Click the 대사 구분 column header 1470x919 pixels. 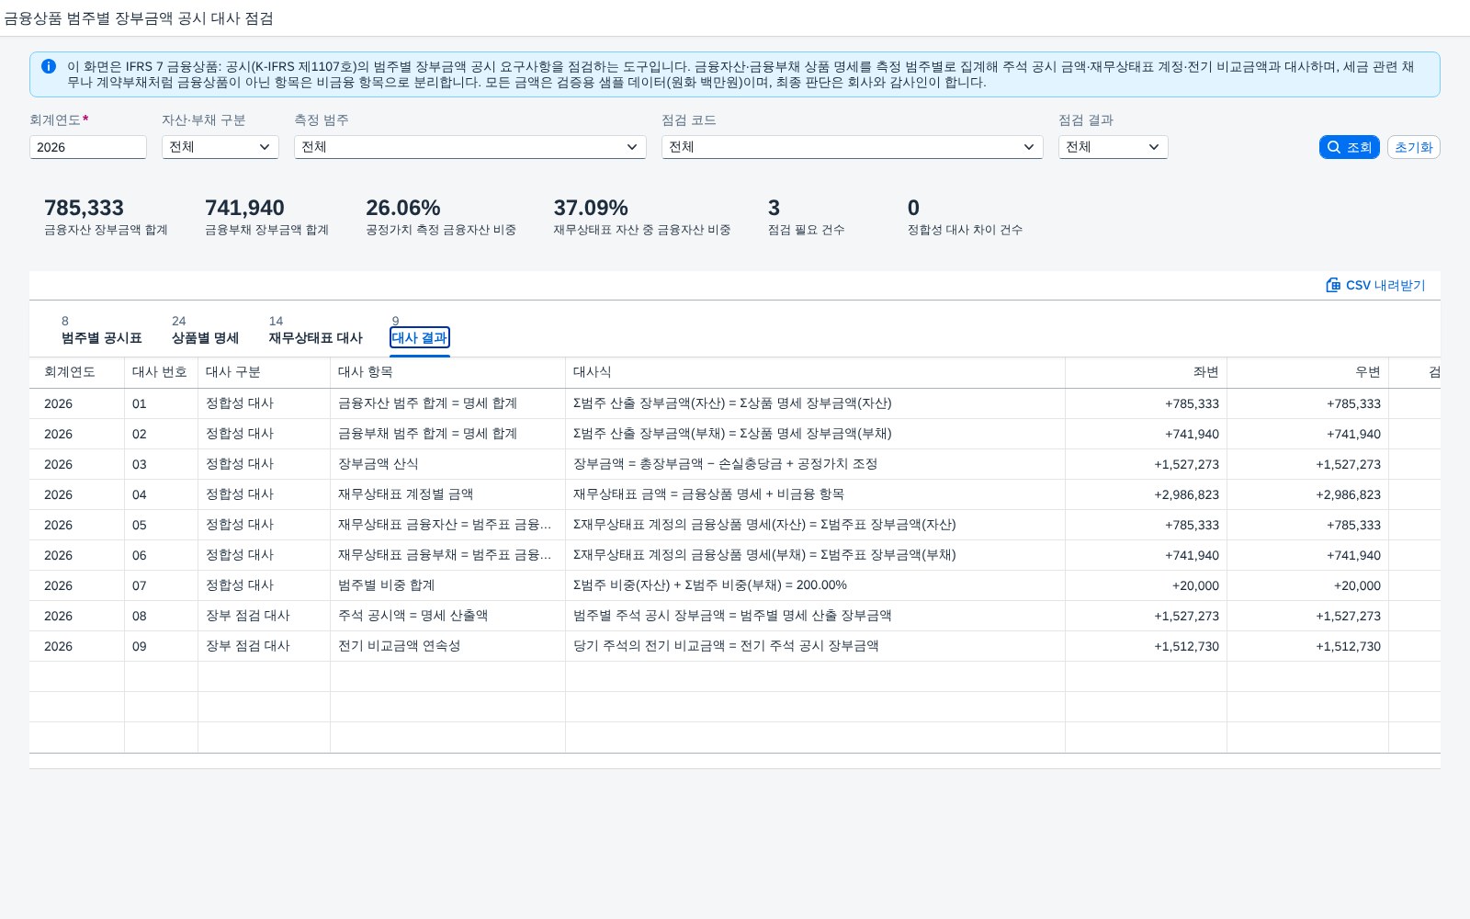[264, 372]
